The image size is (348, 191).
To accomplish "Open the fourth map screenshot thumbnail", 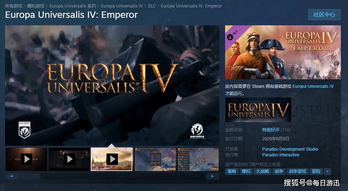I will pyautogui.click(x=155, y=159).
